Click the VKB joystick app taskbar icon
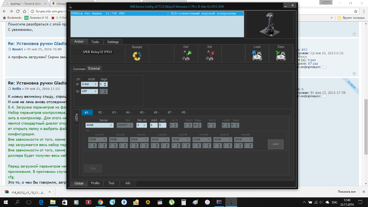Image resolution: width=368 pixels, height=207 pixels. tap(231, 202)
